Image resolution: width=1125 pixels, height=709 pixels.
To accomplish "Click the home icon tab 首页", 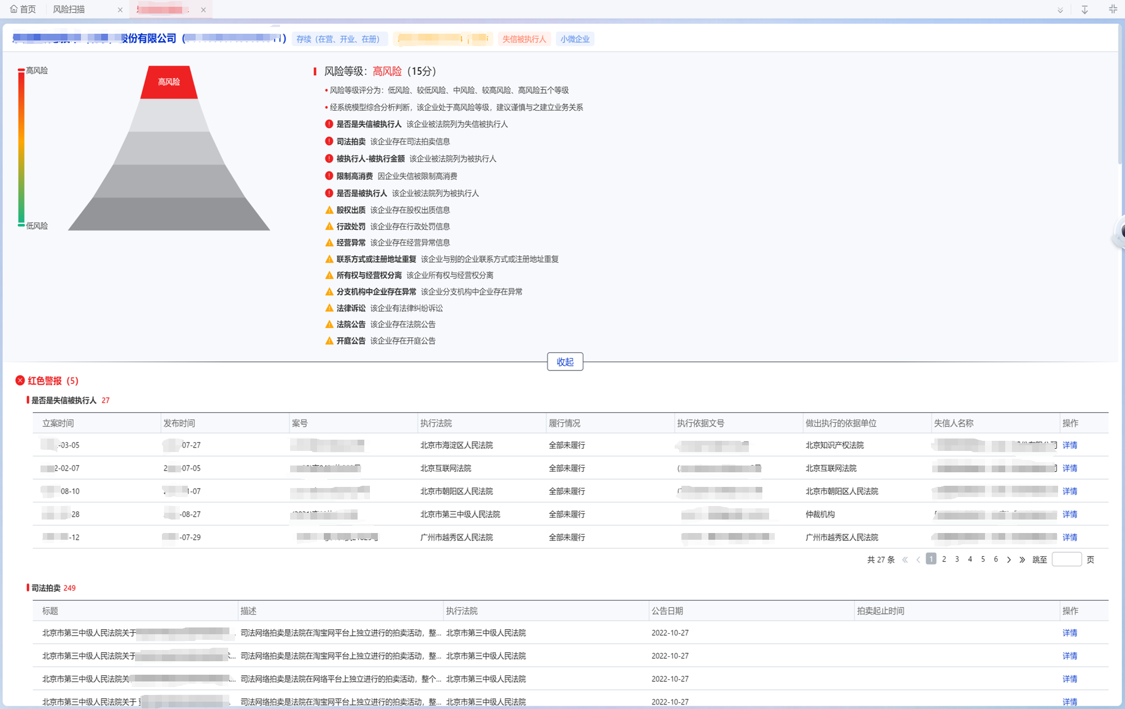I will pyautogui.click(x=23, y=9).
